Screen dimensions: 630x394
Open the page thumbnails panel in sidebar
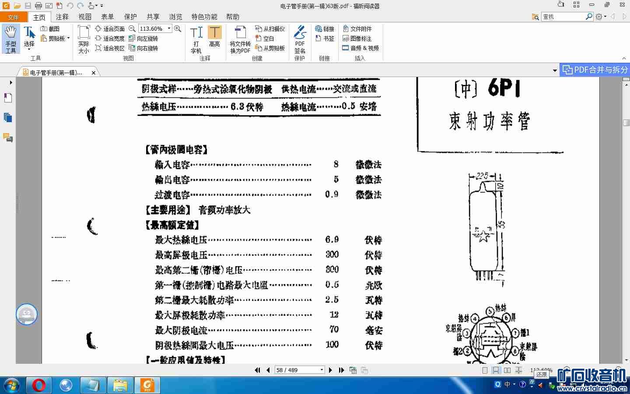click(x=8, y=118)
